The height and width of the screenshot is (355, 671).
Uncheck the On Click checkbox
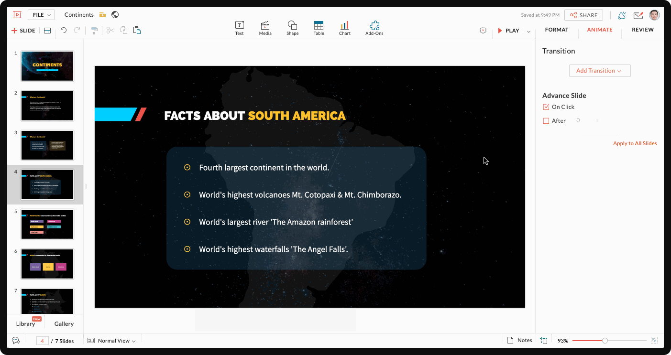tap(546, 107)
